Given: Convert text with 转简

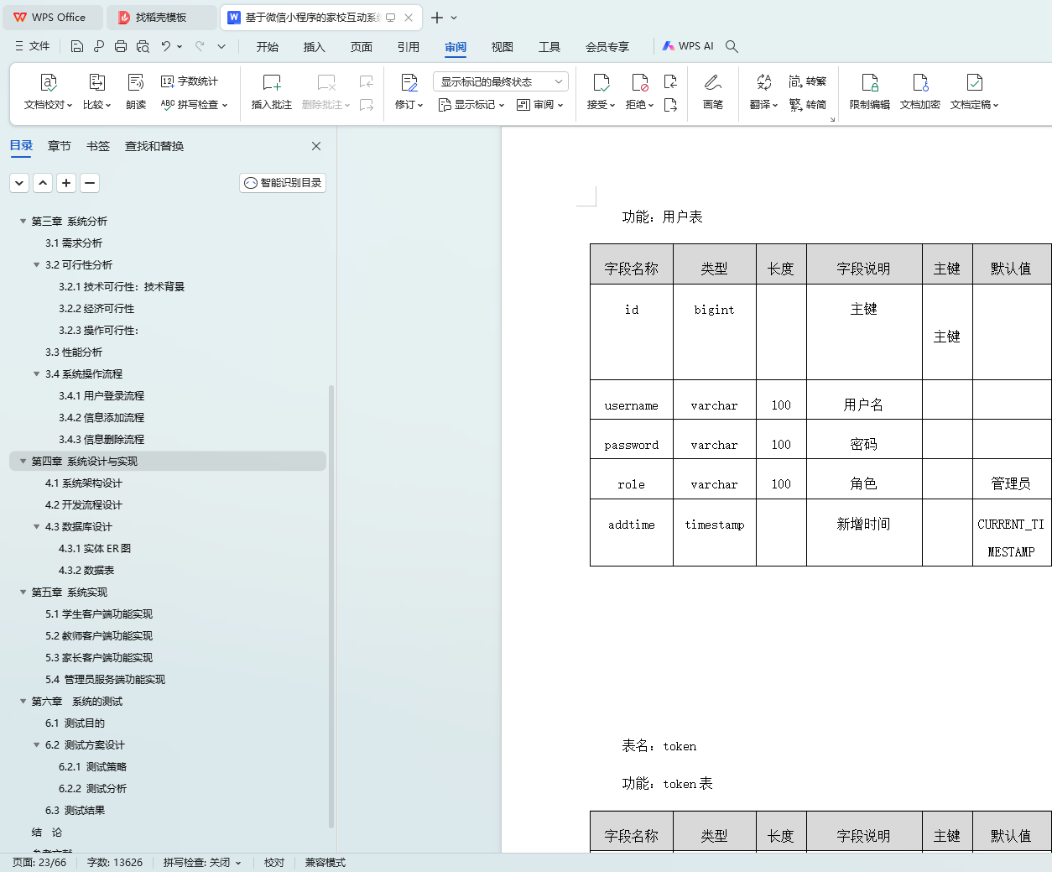Looking at the screenshot, I should [x=808, y=105].
